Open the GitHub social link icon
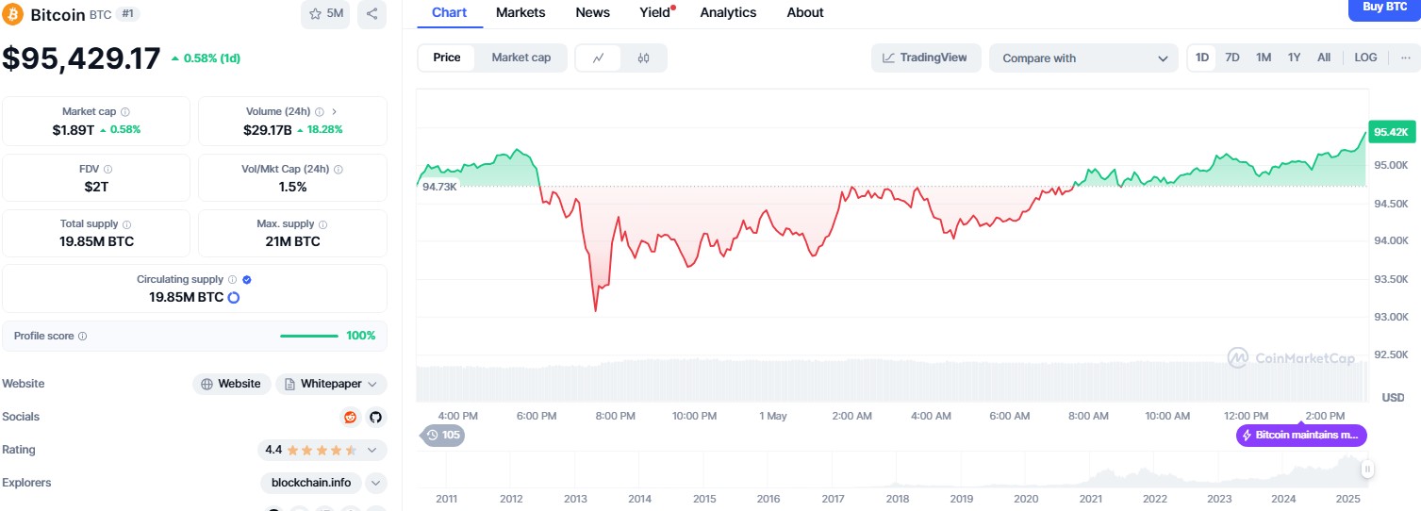Image resolution: width=1421 pixels, height=511 pixels. (374, 417)
